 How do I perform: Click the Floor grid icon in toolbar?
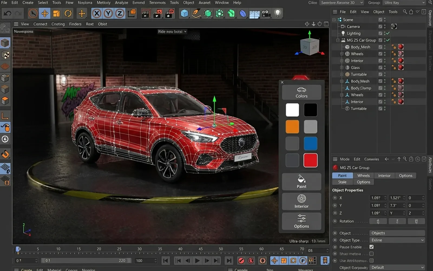pos(254,14)
